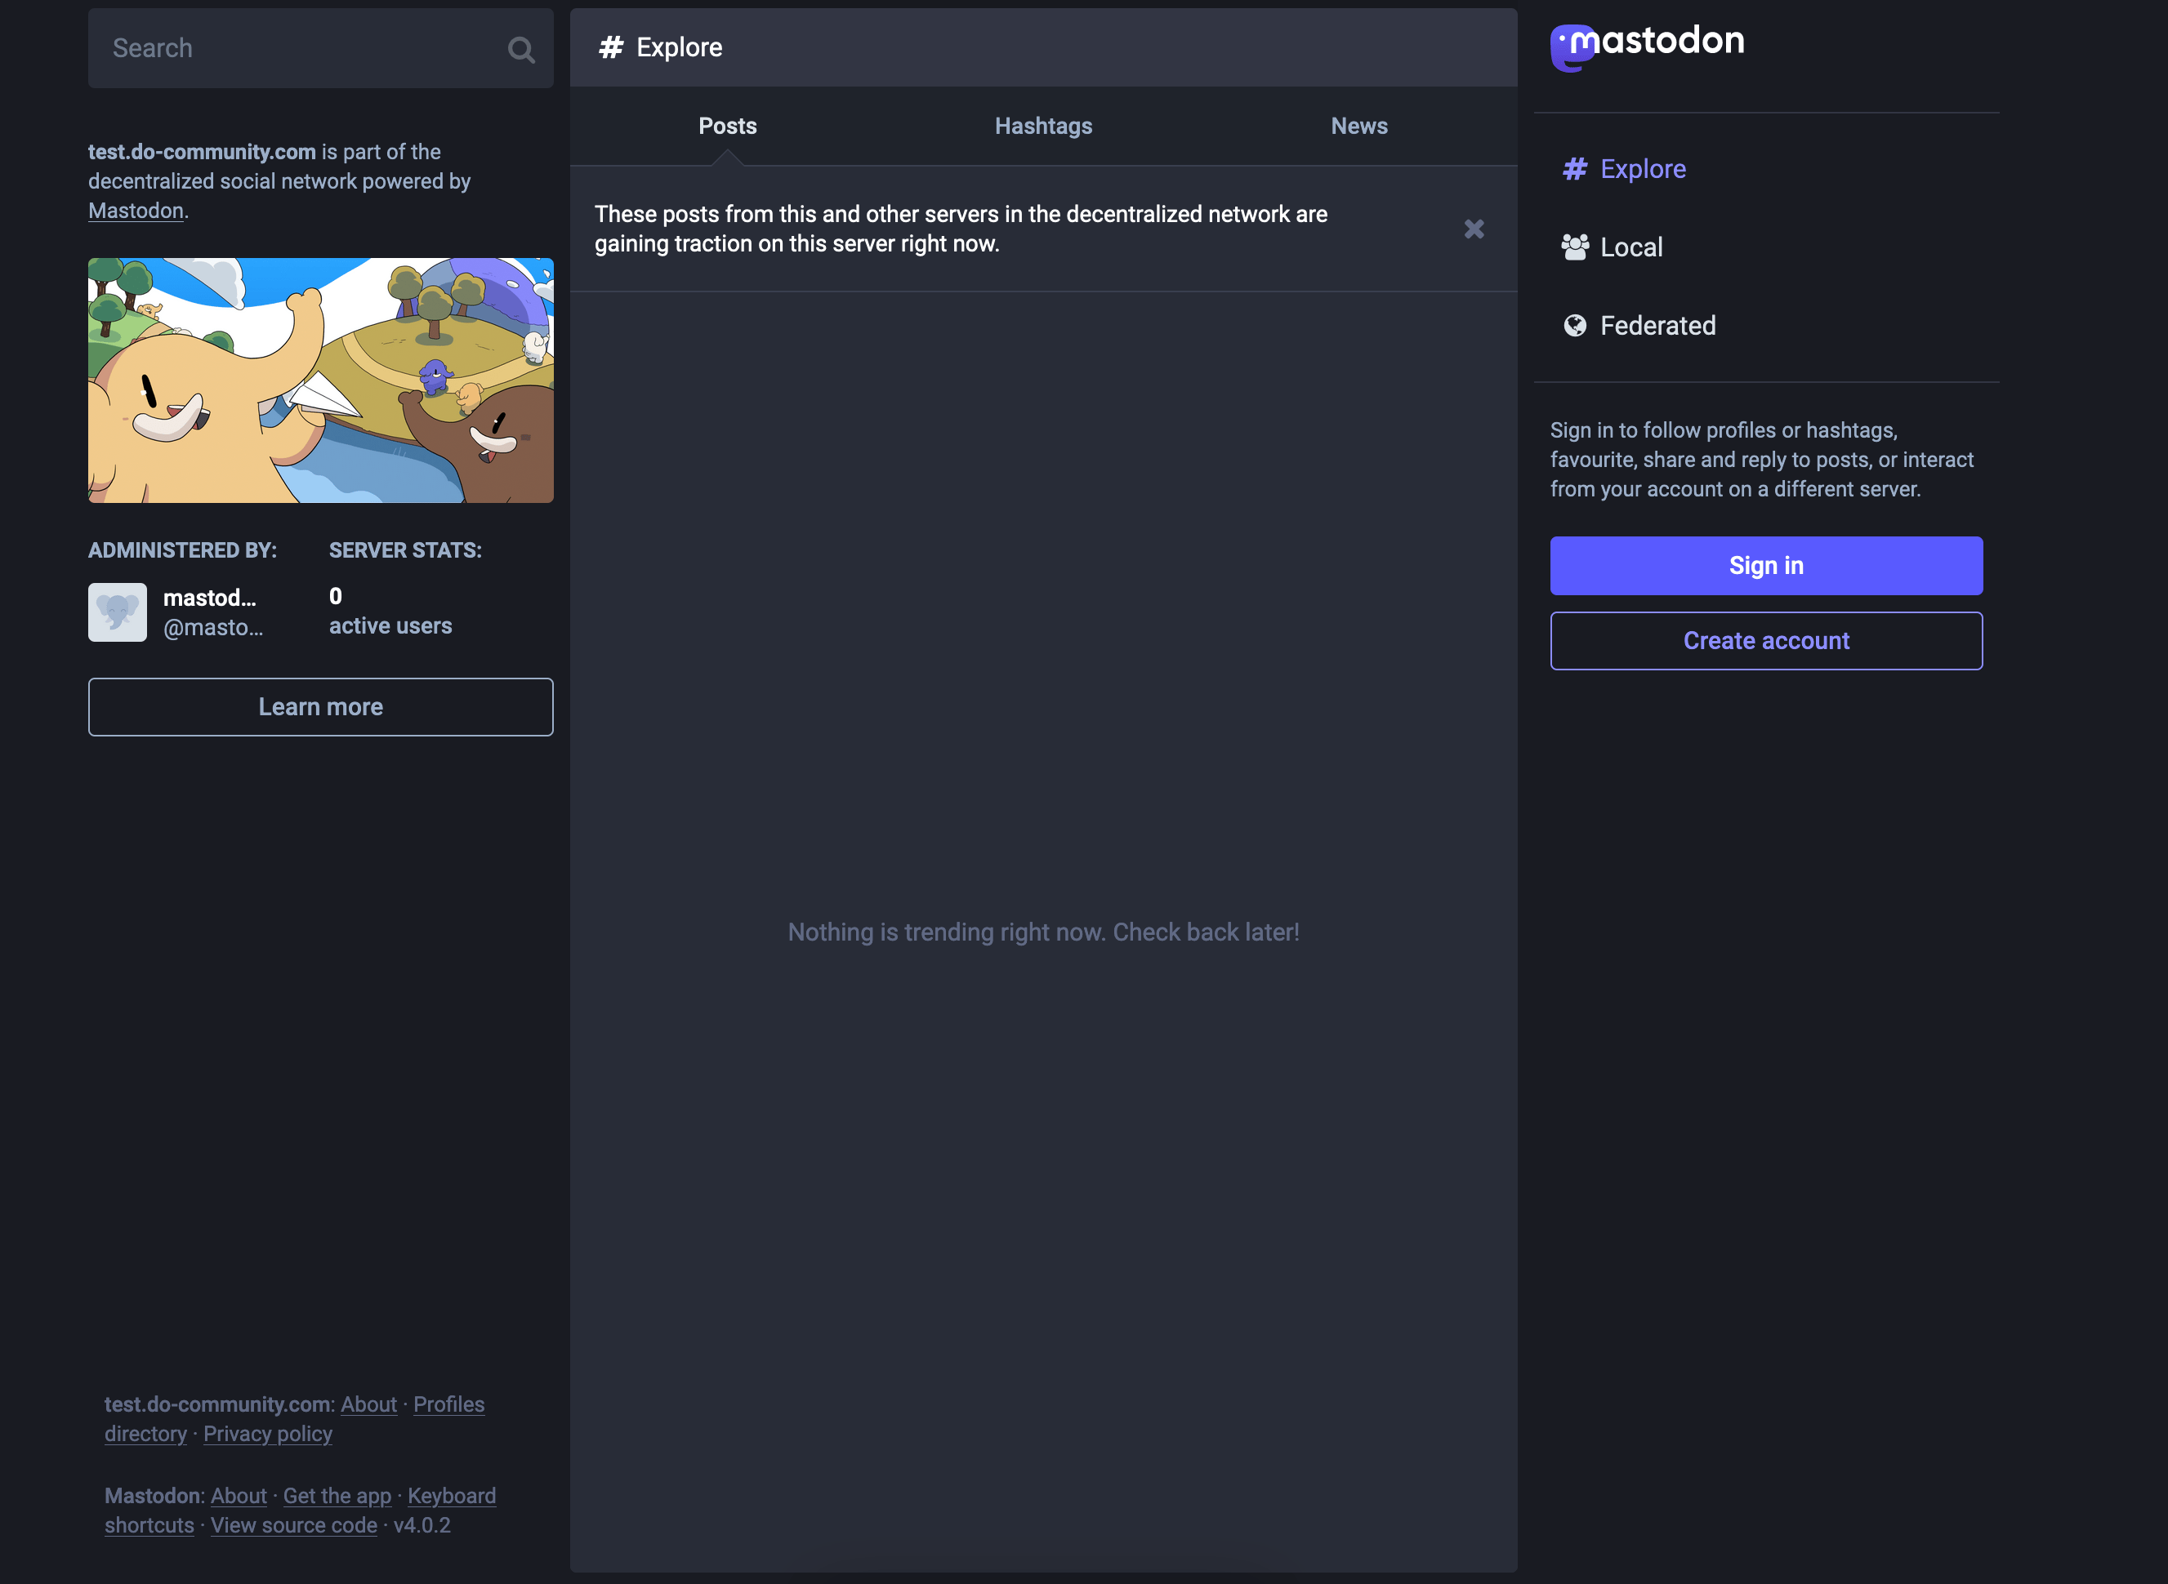Viewport: 2168px width, 1584px height.
Task: Switch to the News tab
Action: tap(1358, 127)
